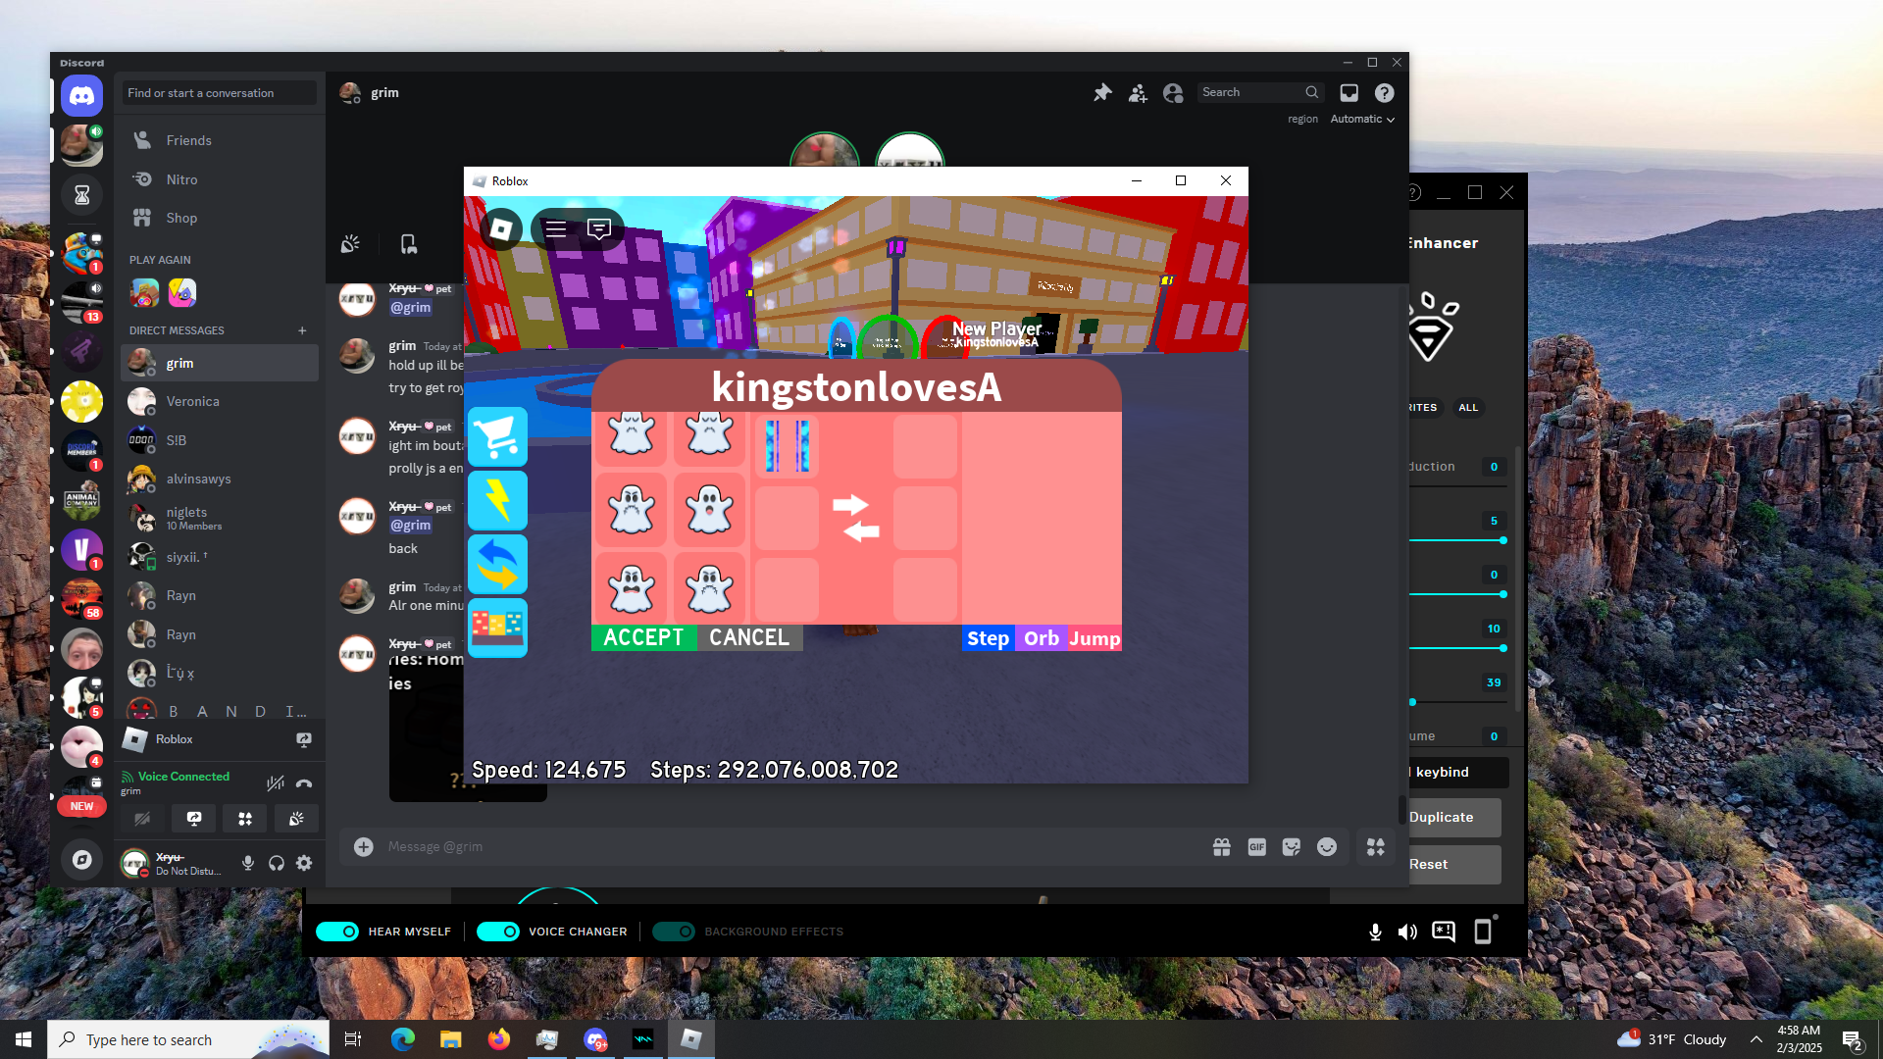Viewport: 1883px width, 1059px height.
Task: Enable the Background Effects toggle
Action: 674,932
